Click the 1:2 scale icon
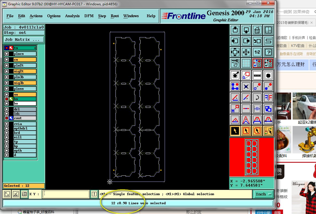This screenshot has height=214, width=316. (257, 52)
